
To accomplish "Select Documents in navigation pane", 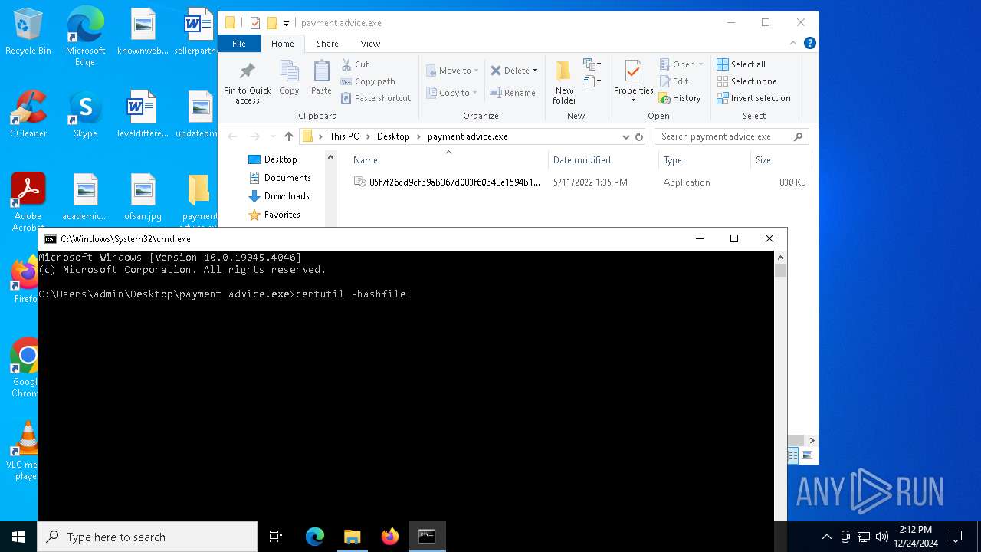I will click(x=287, y=178).
